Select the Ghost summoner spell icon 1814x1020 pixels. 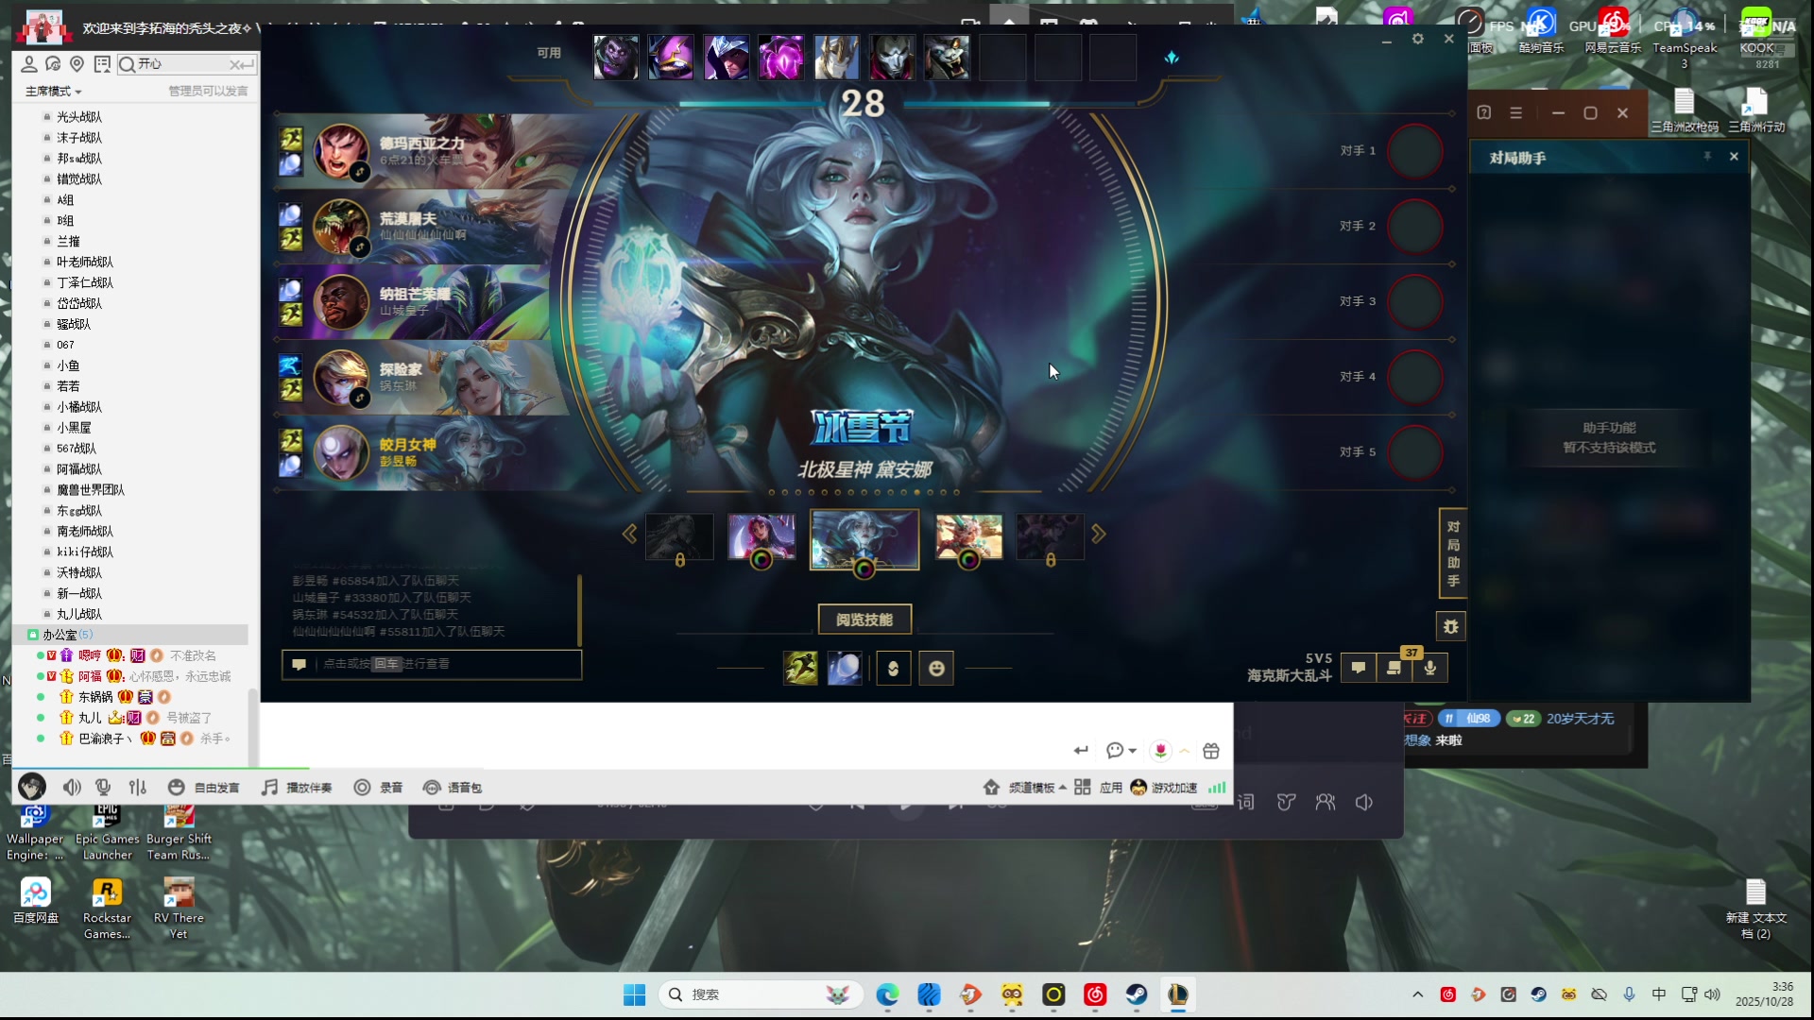(800, 669)
